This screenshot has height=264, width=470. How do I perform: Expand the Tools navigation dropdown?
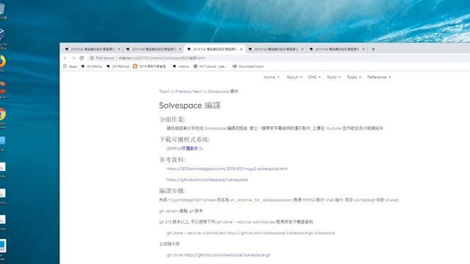tap(333, 77)
